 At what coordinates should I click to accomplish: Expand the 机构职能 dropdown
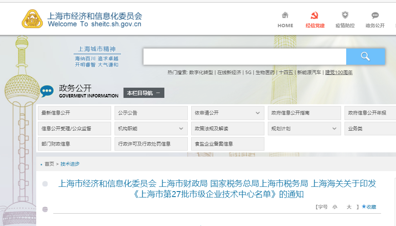tap(181, 129)
